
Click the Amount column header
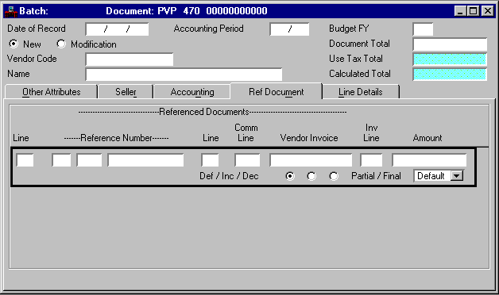pos(427,138)
